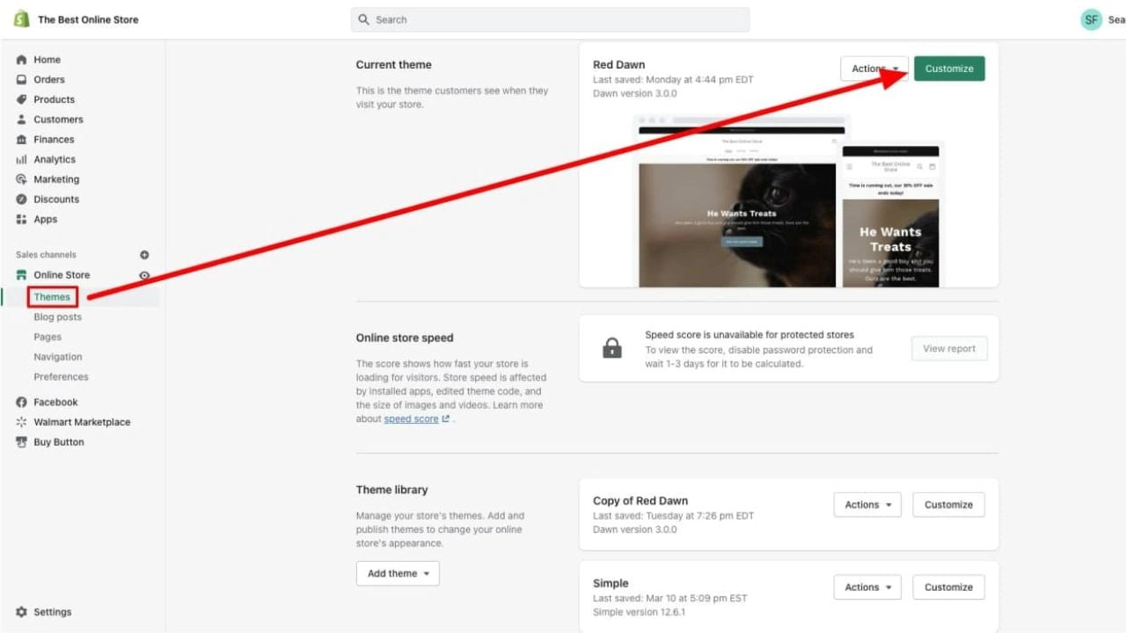Click the 'Red Dawn' theme title
Screen dimensions: 1126x633
point(618,64)
